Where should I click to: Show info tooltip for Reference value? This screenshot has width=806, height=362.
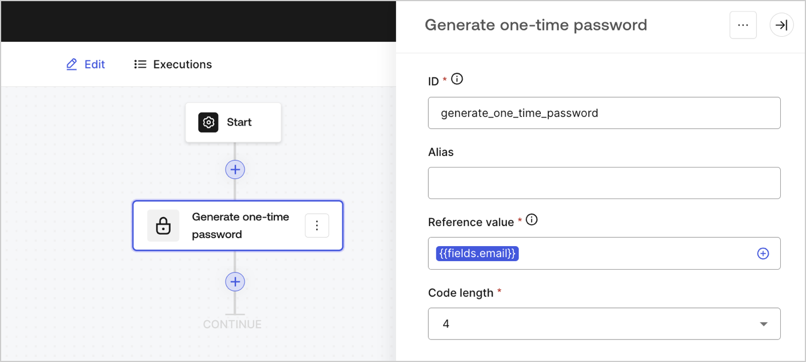pos(532,220)
